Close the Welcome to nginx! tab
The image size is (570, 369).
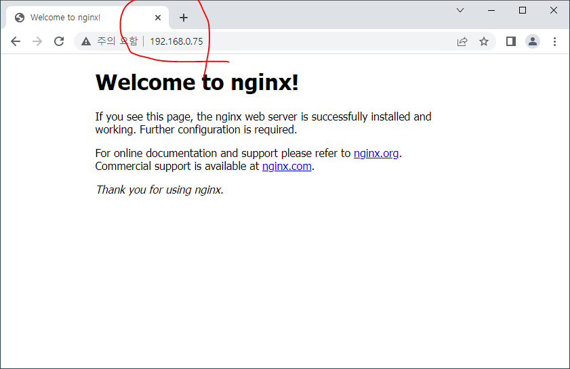[x=158, y=18]
